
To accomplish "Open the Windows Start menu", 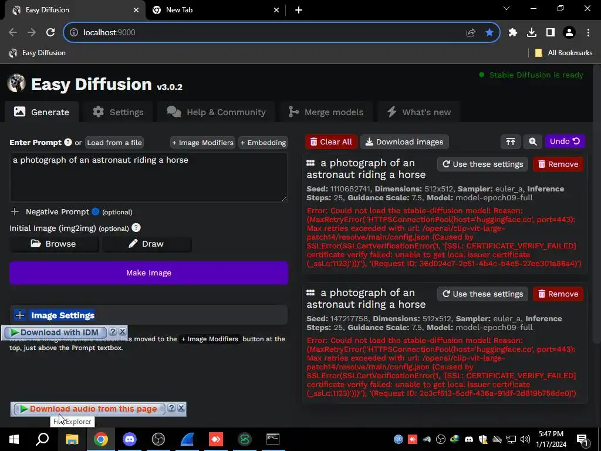I will click(14, 439).
